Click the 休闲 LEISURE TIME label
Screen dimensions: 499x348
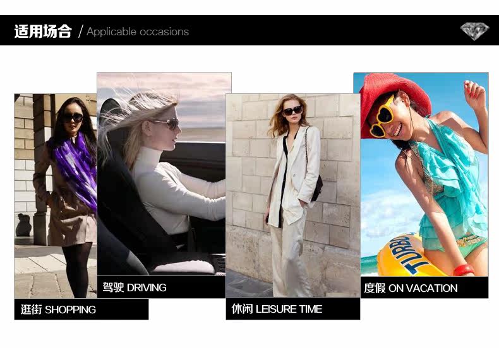277,309
